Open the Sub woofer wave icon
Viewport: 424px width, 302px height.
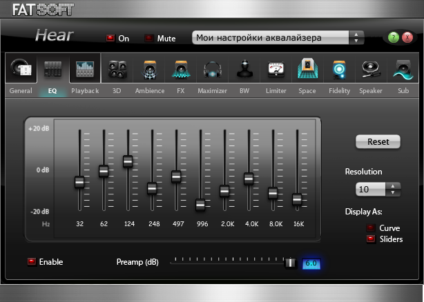click(403, 70)
